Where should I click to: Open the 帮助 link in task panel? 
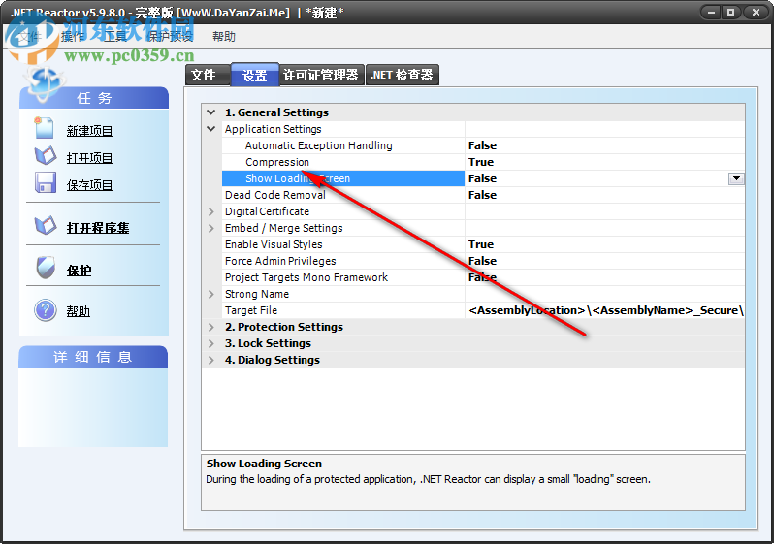[x=78, y=311]
